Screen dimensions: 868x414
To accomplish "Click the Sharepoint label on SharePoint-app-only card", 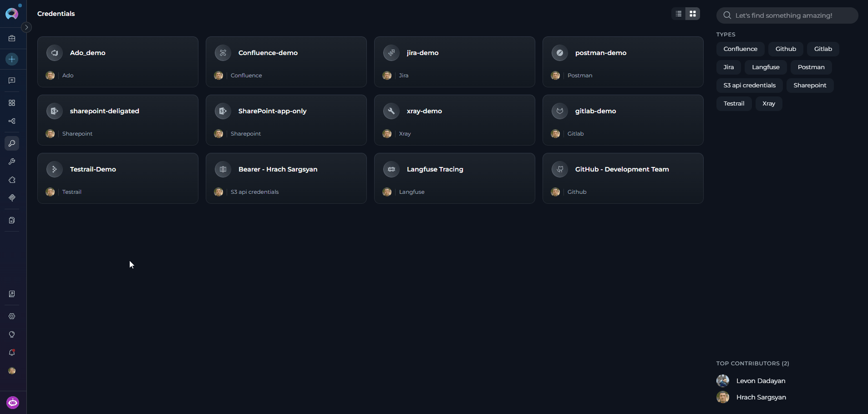I will pos(246,134).
